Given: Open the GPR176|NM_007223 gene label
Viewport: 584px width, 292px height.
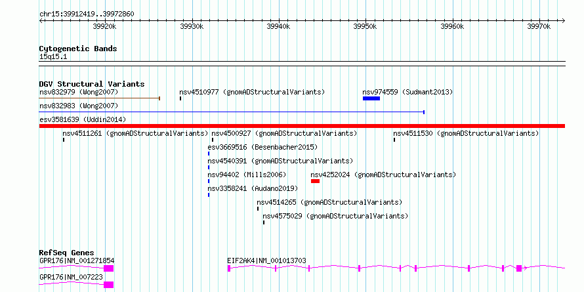Looking at the screenshot, I should pyautogui.click(x=71, y=277).
